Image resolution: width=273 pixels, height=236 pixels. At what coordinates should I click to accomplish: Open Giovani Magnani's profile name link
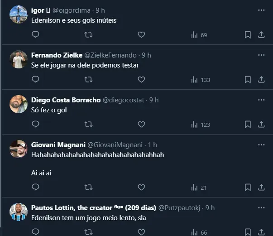click(x=58, y=145)
